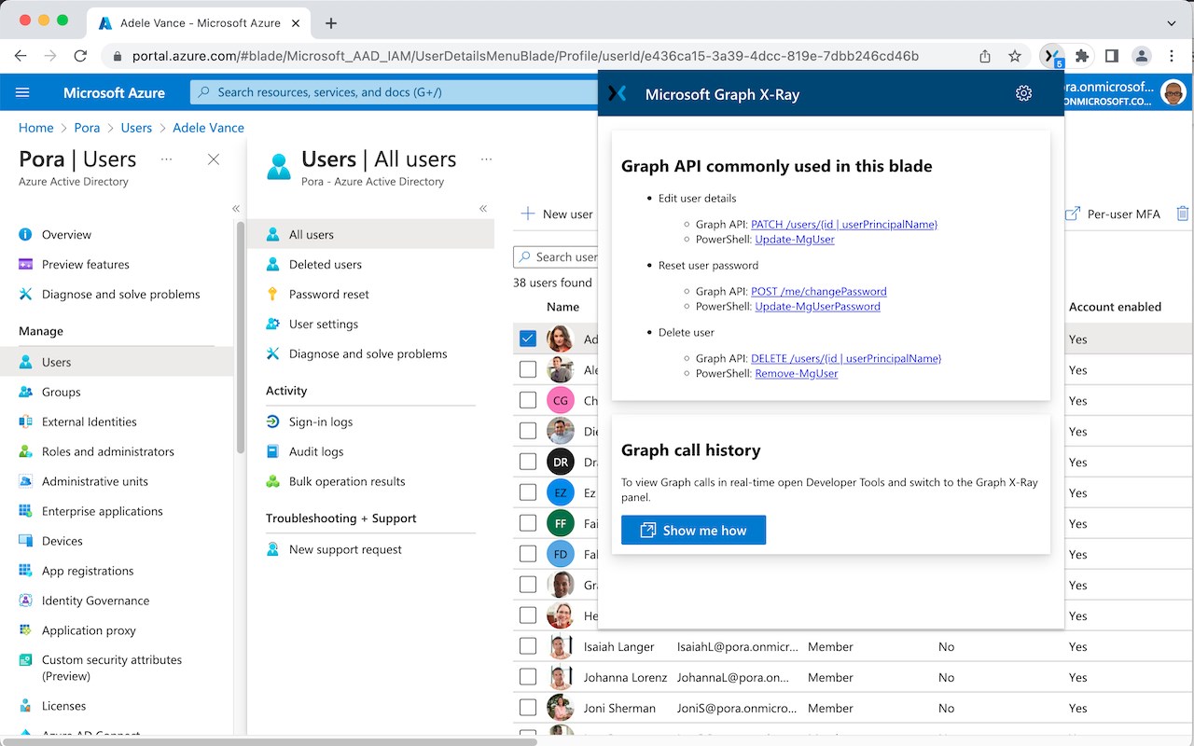This screenshot has width=1194, height=746.
Task: Click the Overview info icon in sidebar
Action: (25, 234)
